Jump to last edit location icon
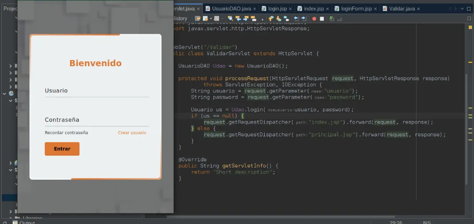 (x=197, y=18)
